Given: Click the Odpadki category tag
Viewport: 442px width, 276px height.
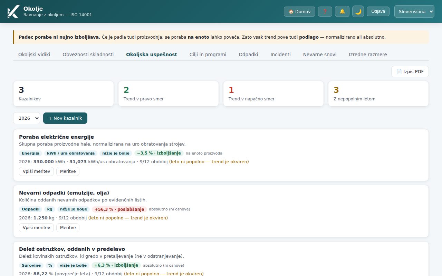Looking at the screenshot, I should [x=30, y=209].
